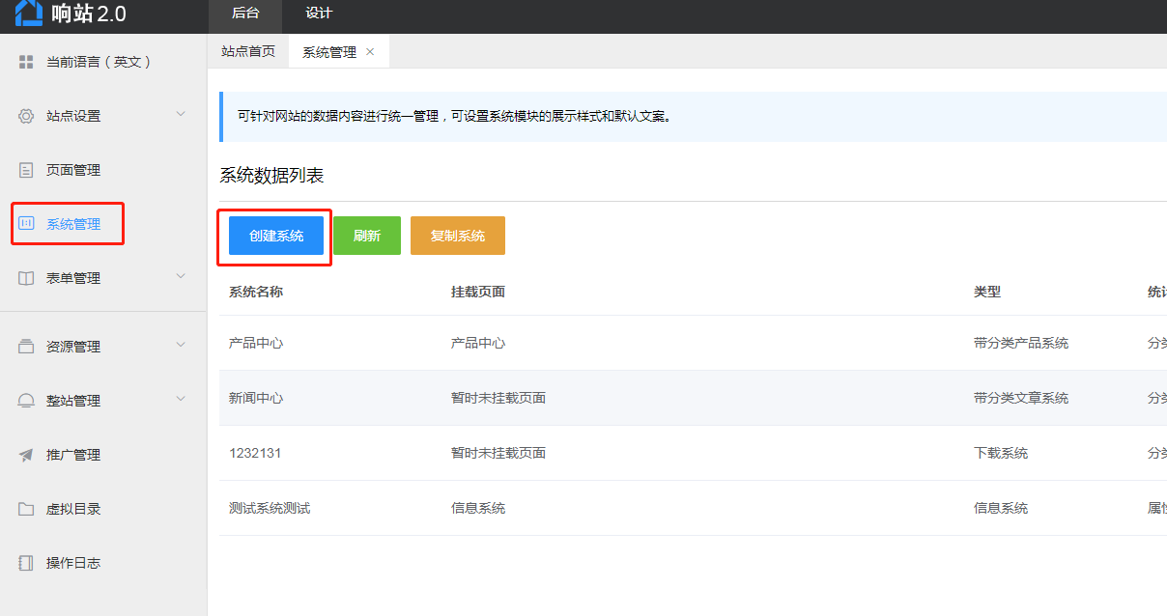Click the gear icon for 站点设置
Image resolution: width=1167 pixels, height=616 pixels.
pyautogui.click(x=26, y=116)
